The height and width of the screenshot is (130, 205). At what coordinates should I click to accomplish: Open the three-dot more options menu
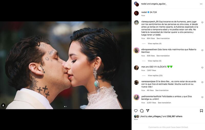pos(201,4)
